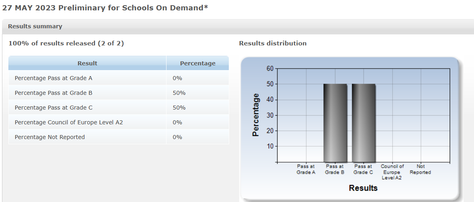
Task: Click the 'Pass at Grade B' axis label
Action: (x=335, y=169)
